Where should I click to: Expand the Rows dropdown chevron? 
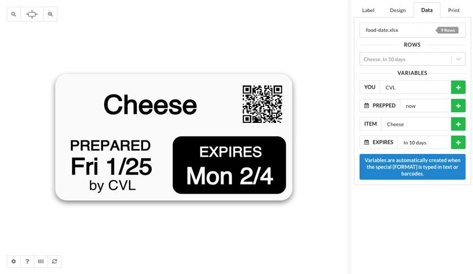tap(458, 59)
